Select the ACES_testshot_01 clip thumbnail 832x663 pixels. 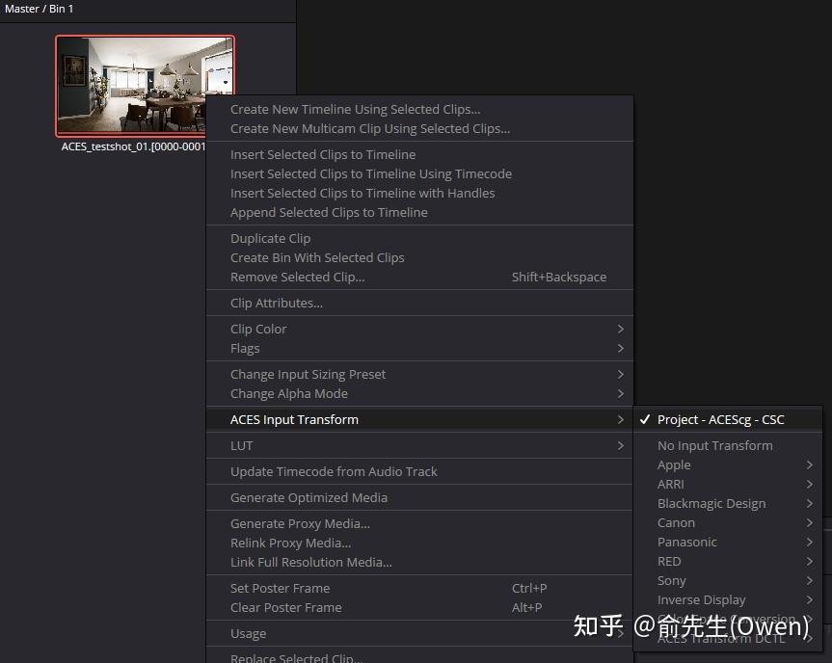146,86
